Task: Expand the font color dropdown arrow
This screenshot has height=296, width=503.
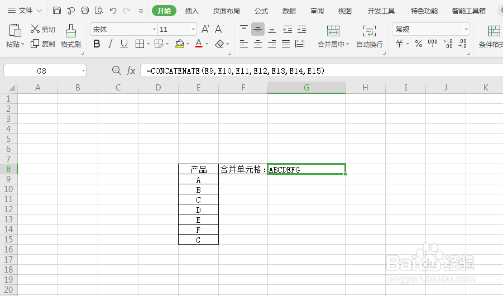Action: tap(207, 44)
